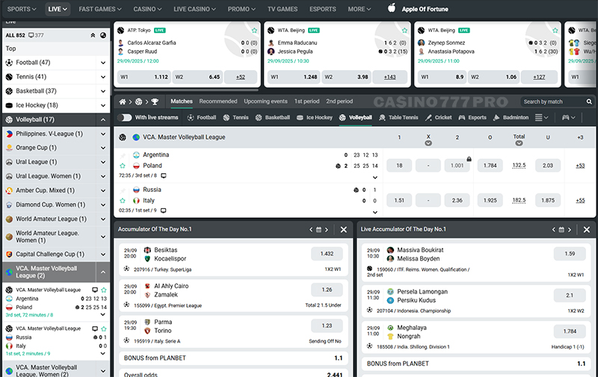Click the Apple Of Fortune apple icon
This screenshot has height=377, width=598.
[x=392, y=8]
